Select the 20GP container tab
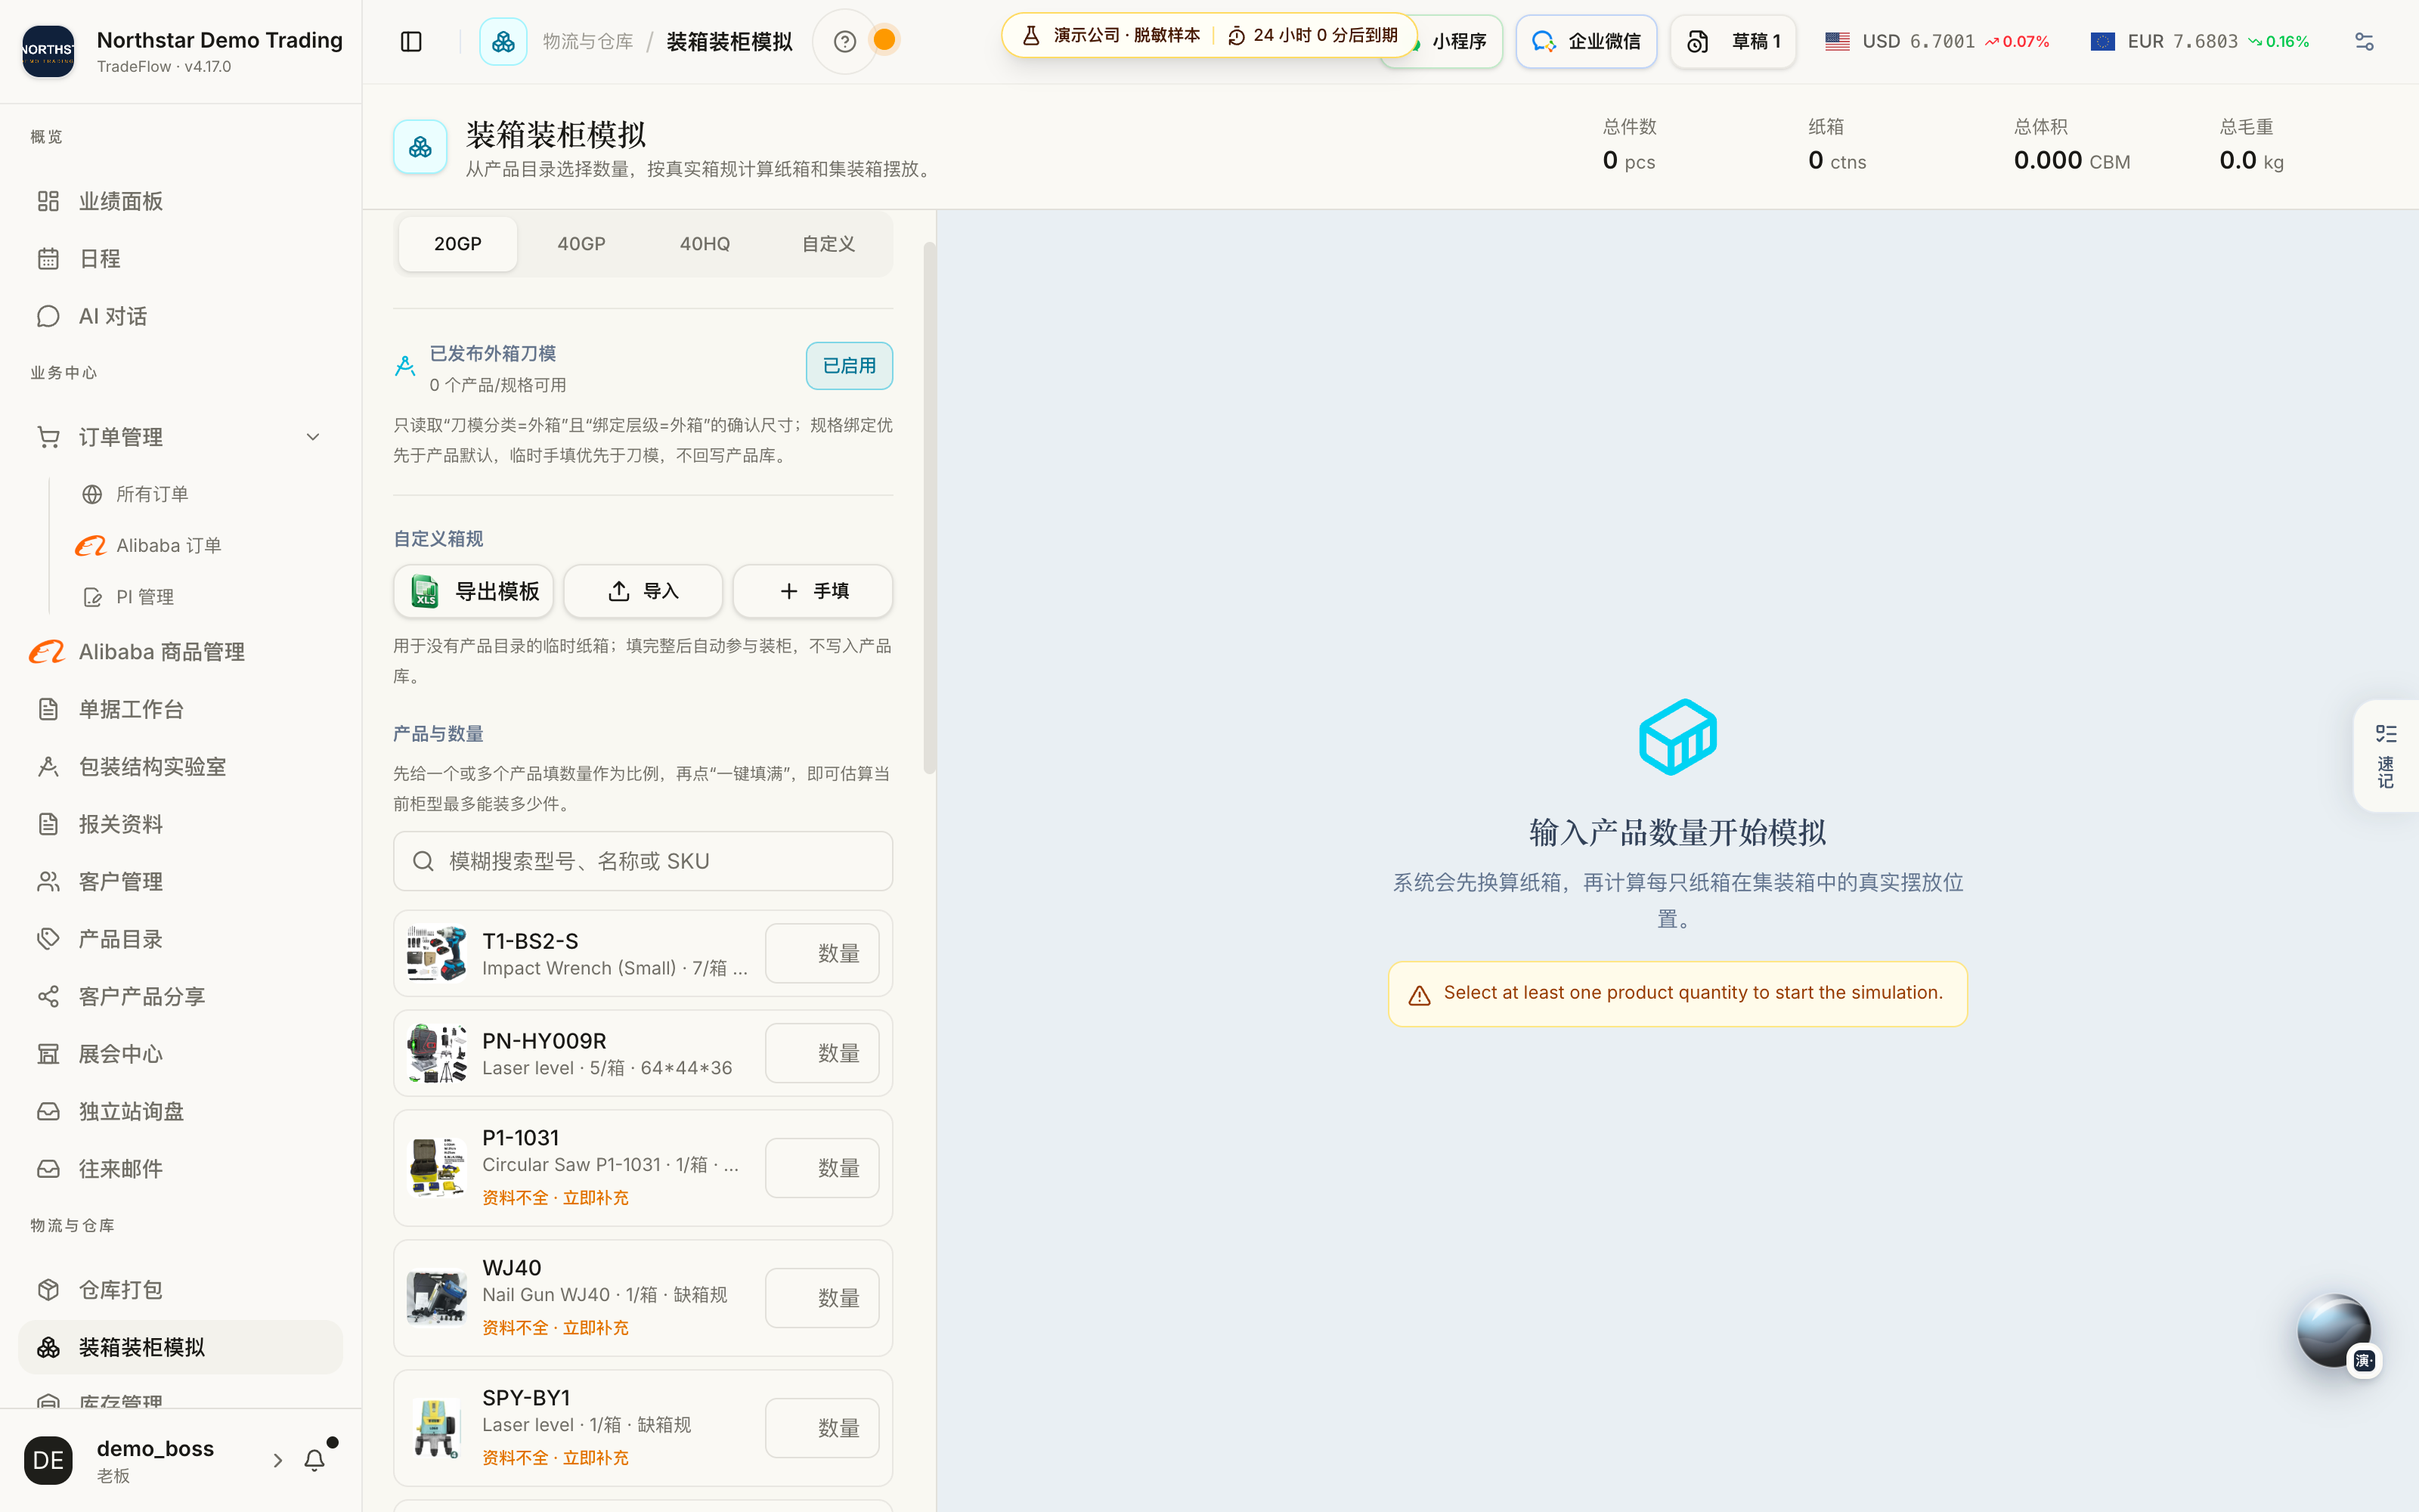 458,244
